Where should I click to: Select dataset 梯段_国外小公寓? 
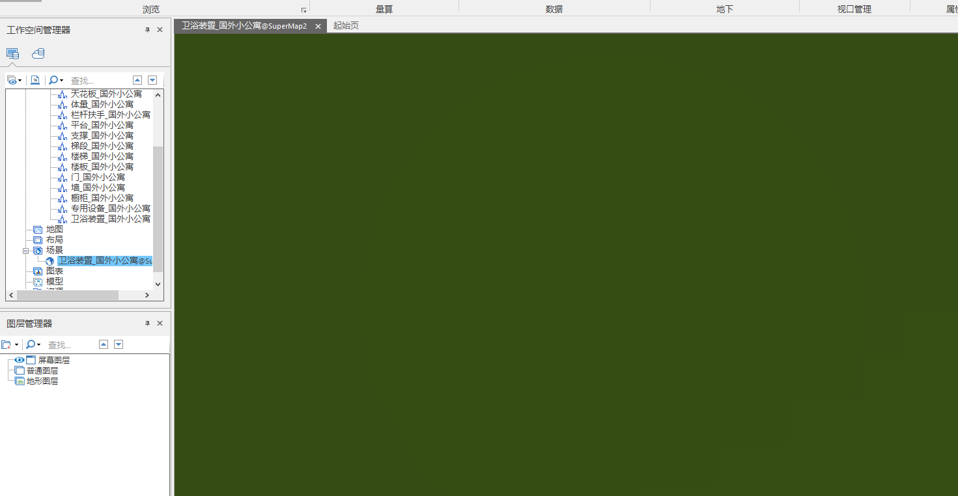(102, 146)
